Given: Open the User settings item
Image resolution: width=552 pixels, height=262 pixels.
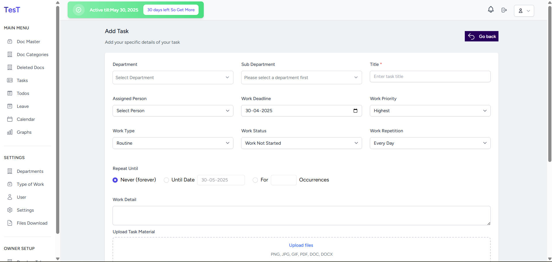Looking at the screenshot, I should point(21,197).
